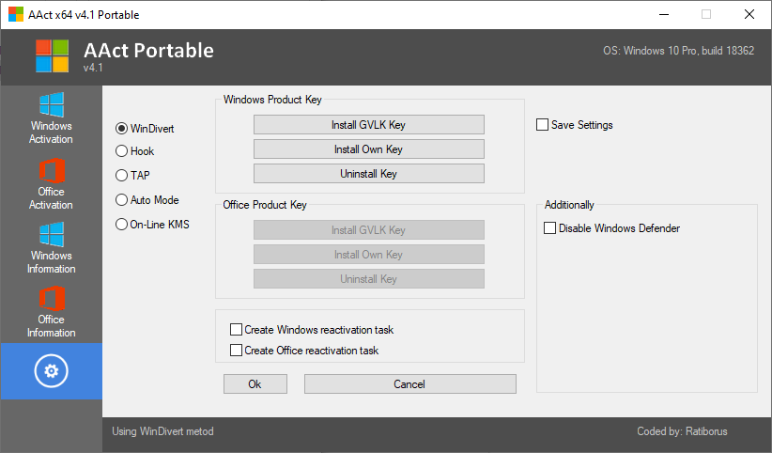Select the TAP method radio button
The height and width of the screenshot is (453, 772).
121,176
